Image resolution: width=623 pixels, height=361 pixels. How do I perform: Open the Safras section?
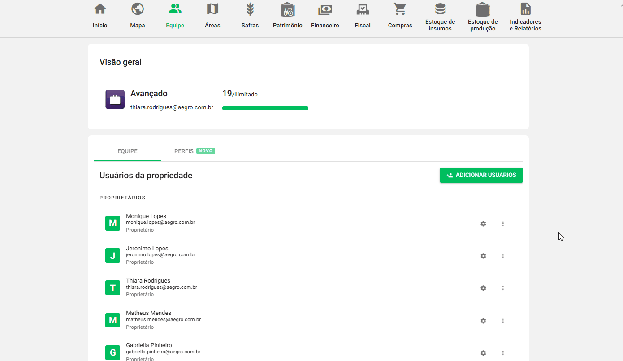point(250,15)
